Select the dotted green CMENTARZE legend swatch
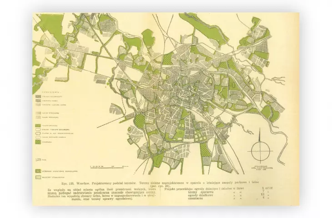332x218 pixels. (x=38, y=142)
